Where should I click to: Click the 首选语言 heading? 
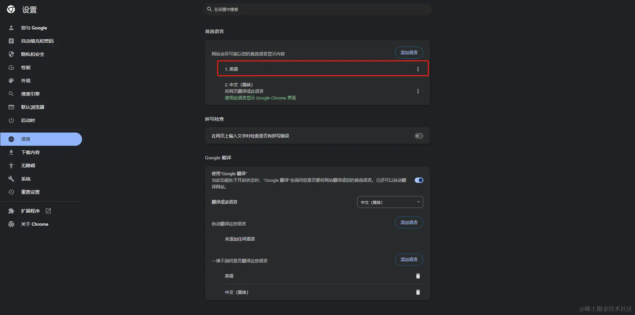tap(214, 31)
